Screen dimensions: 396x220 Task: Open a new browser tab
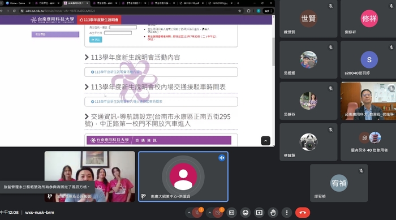pyautogui.click(x=238, y=3)
